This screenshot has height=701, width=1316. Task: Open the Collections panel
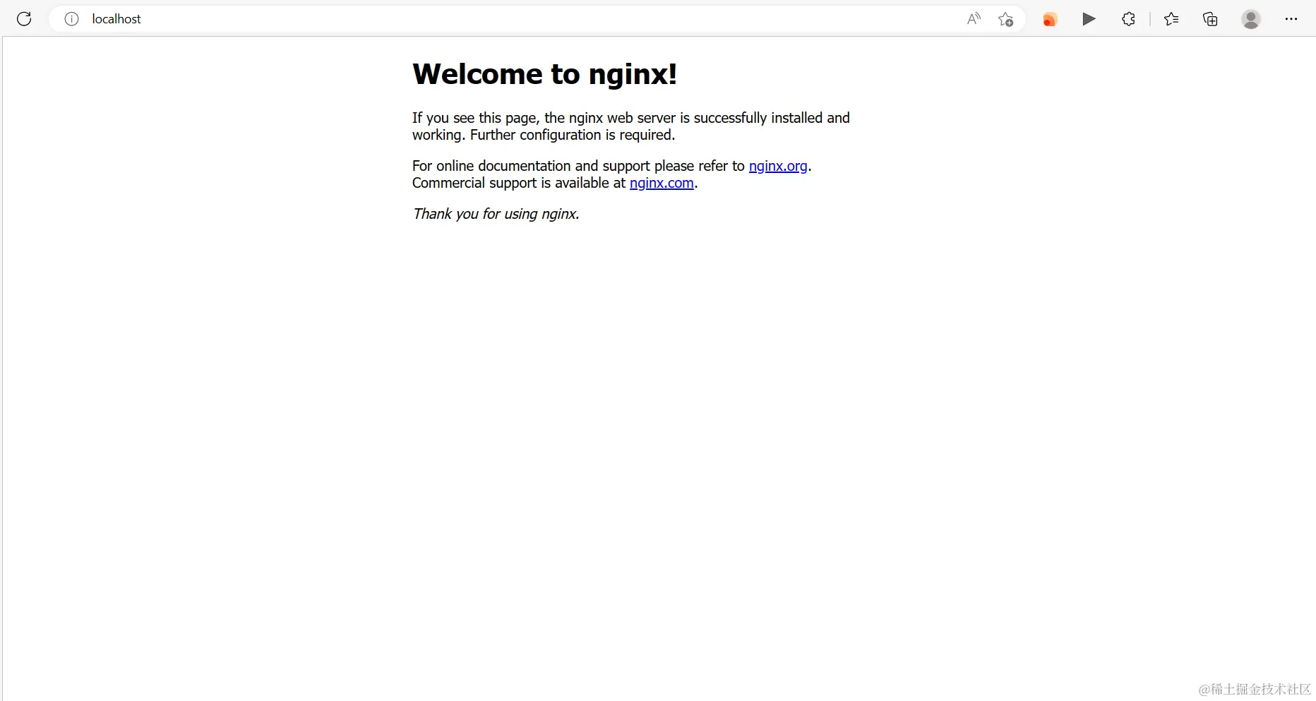pos(1210,19)
